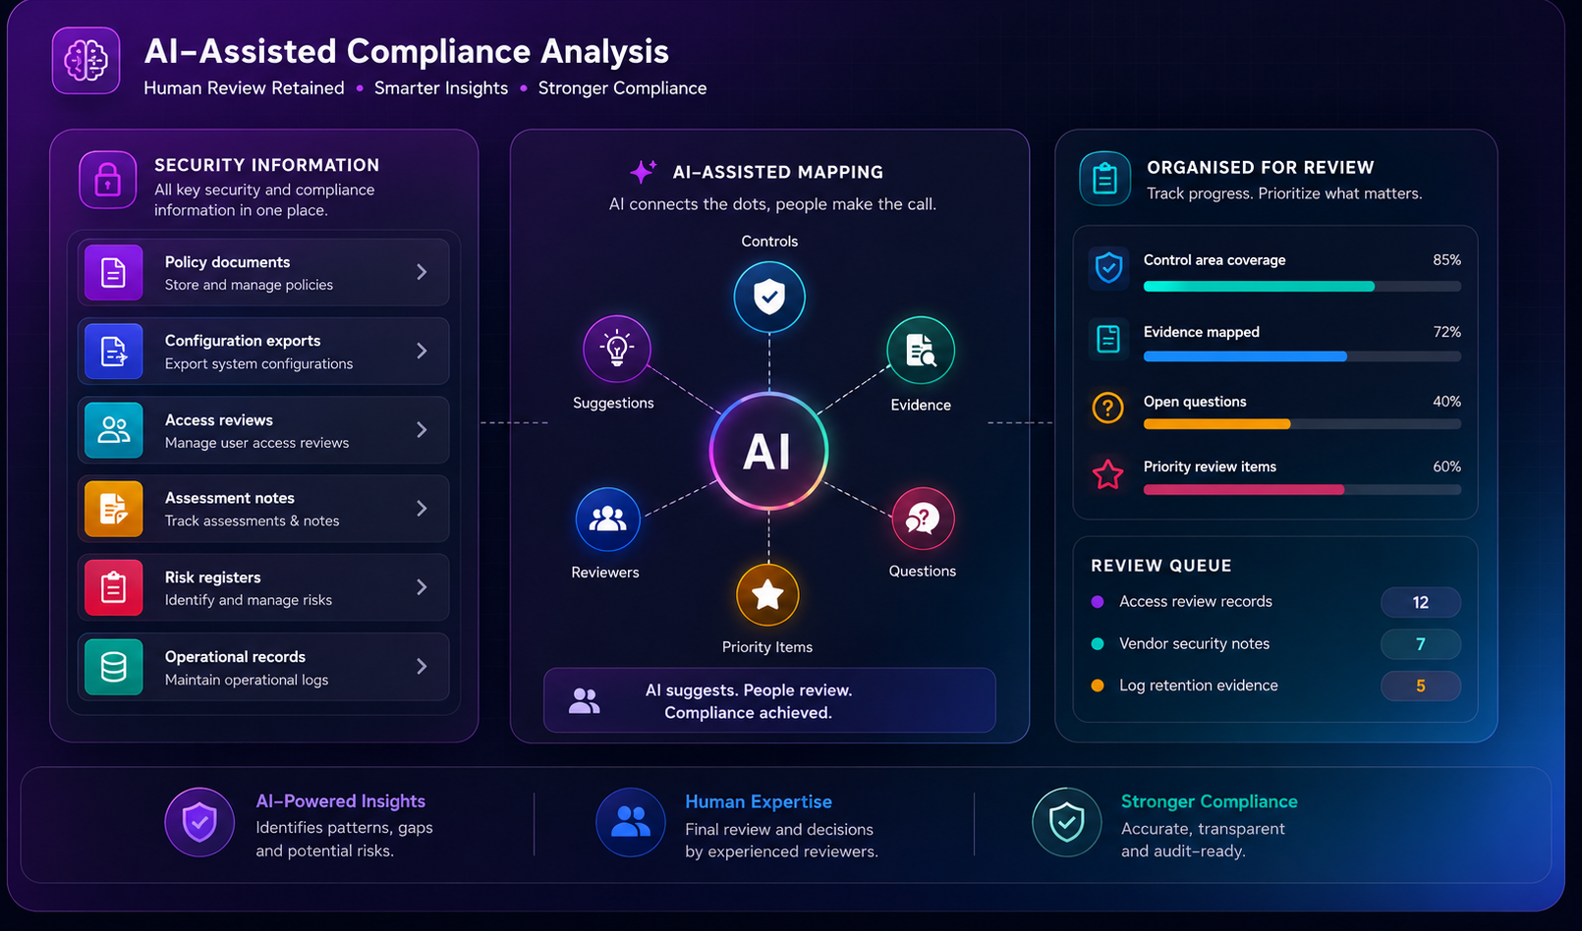
Task: Click the Risk registers clipboard icon
Action: tap(114, 587)
